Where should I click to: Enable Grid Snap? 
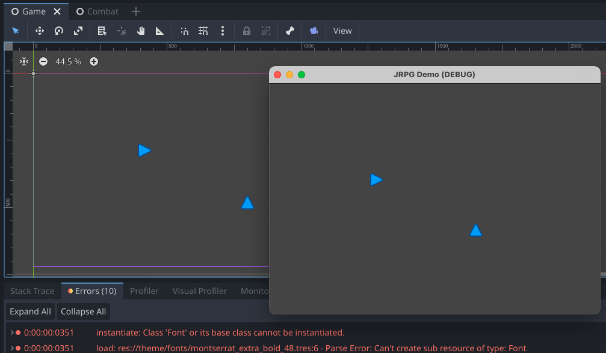[203, 30]
